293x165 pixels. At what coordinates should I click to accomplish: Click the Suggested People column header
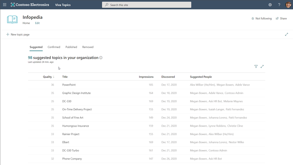(201, 77)
